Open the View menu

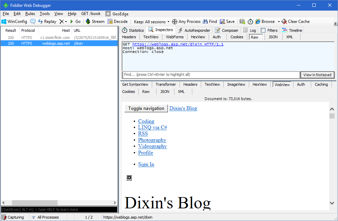click(59, 14)
